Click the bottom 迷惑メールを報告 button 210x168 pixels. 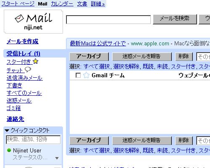point(142,141)
